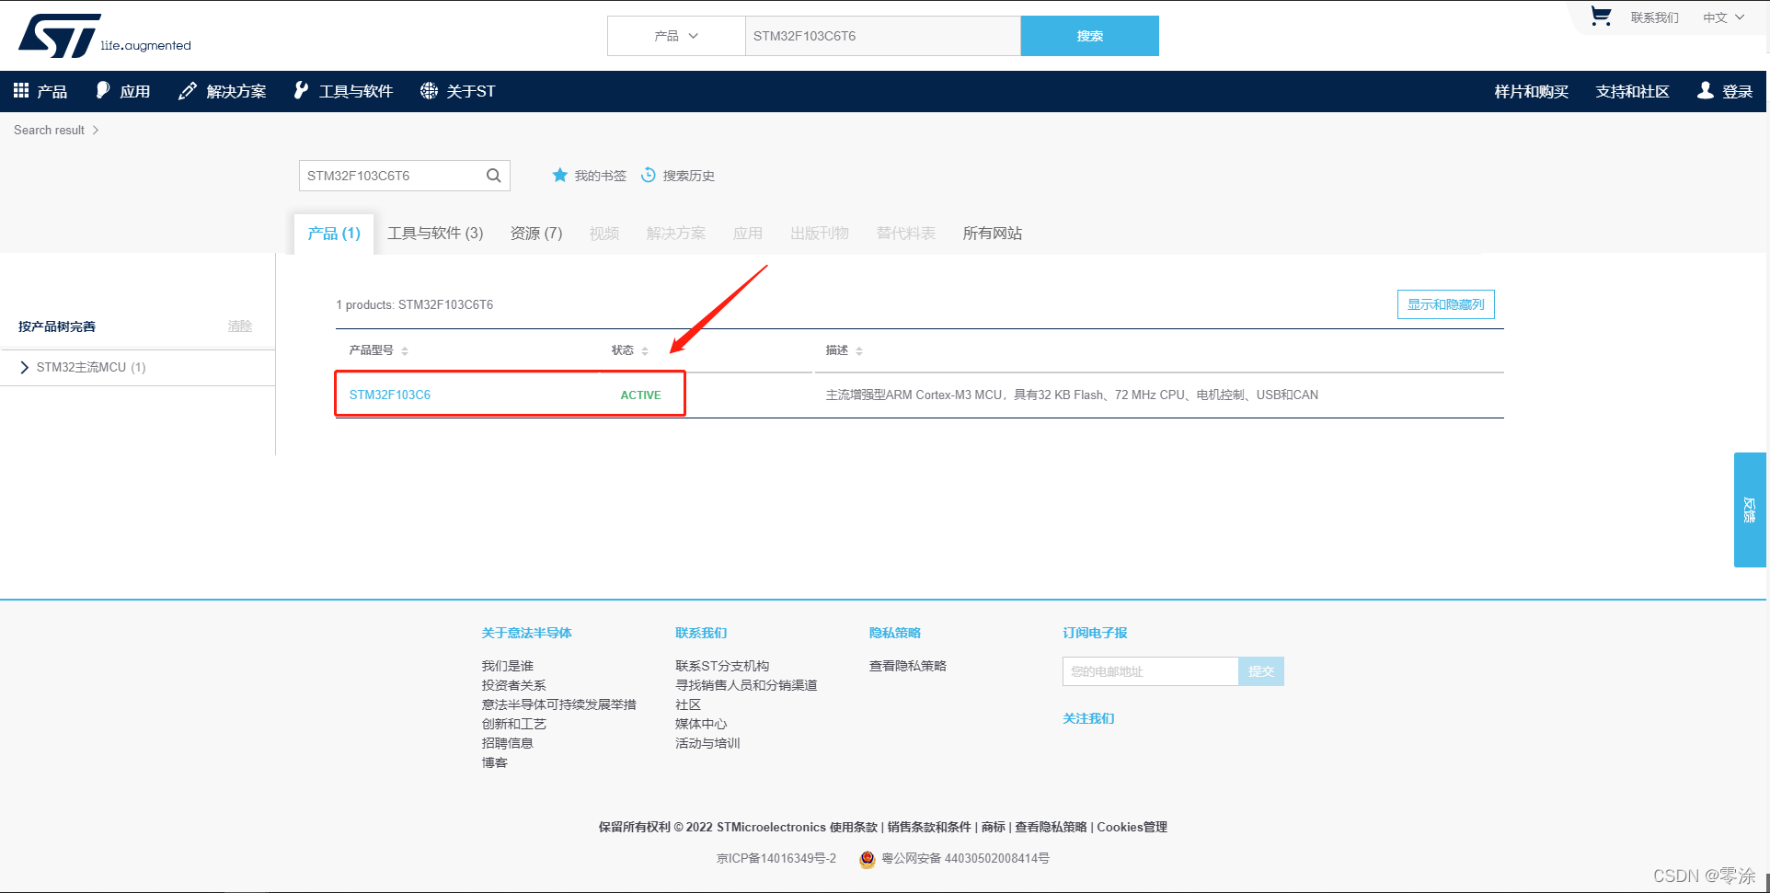Click the police badge icon in footer
Image resolution: width=1770 pixels, height=893 pixels.
point(867,859)
